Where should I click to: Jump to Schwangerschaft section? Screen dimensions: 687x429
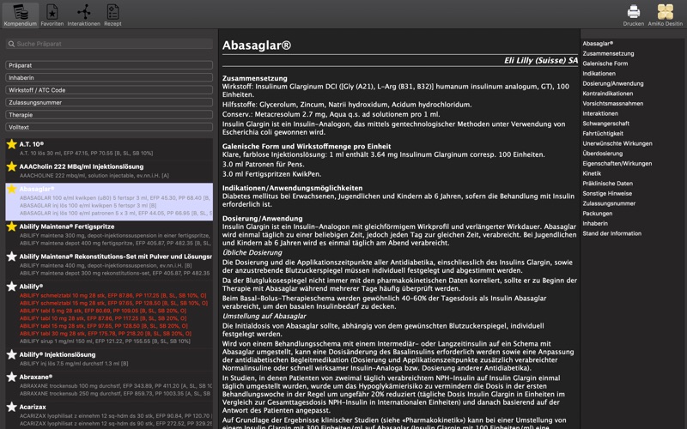(606, 124)
